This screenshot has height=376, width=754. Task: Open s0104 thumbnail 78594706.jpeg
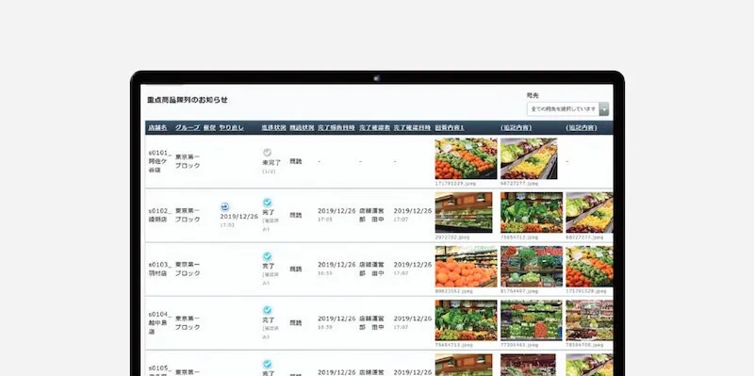click(589, 320)
